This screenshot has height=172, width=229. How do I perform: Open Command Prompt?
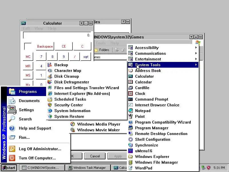163,99
